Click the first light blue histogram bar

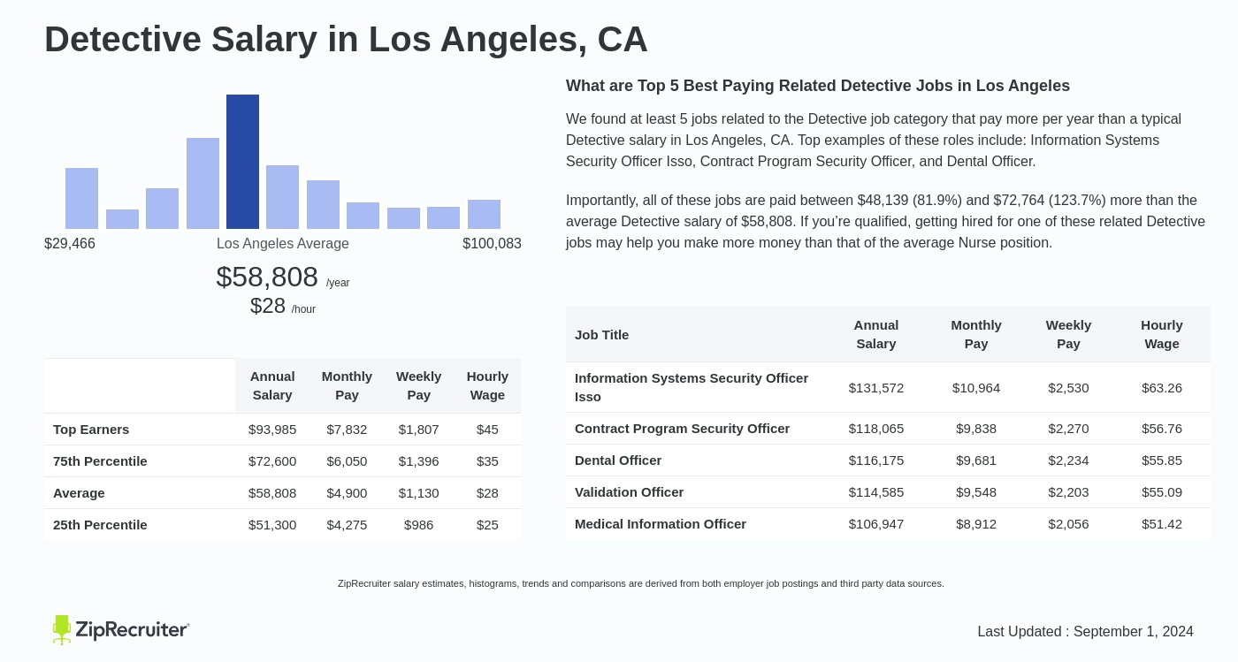coord(81,198)
